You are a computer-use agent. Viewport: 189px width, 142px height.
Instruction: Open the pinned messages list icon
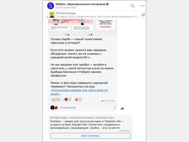click(143, 15)
